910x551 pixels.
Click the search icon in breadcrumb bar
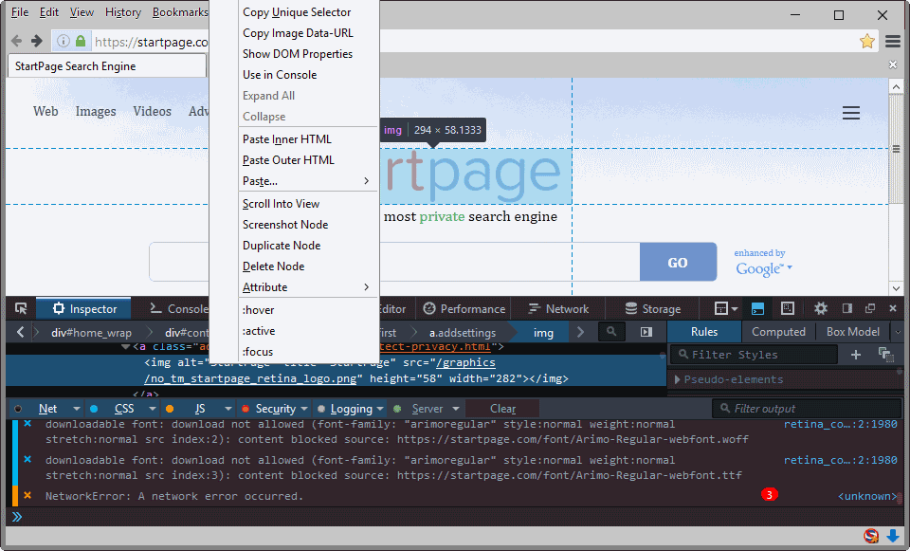(x=611, y=332)
